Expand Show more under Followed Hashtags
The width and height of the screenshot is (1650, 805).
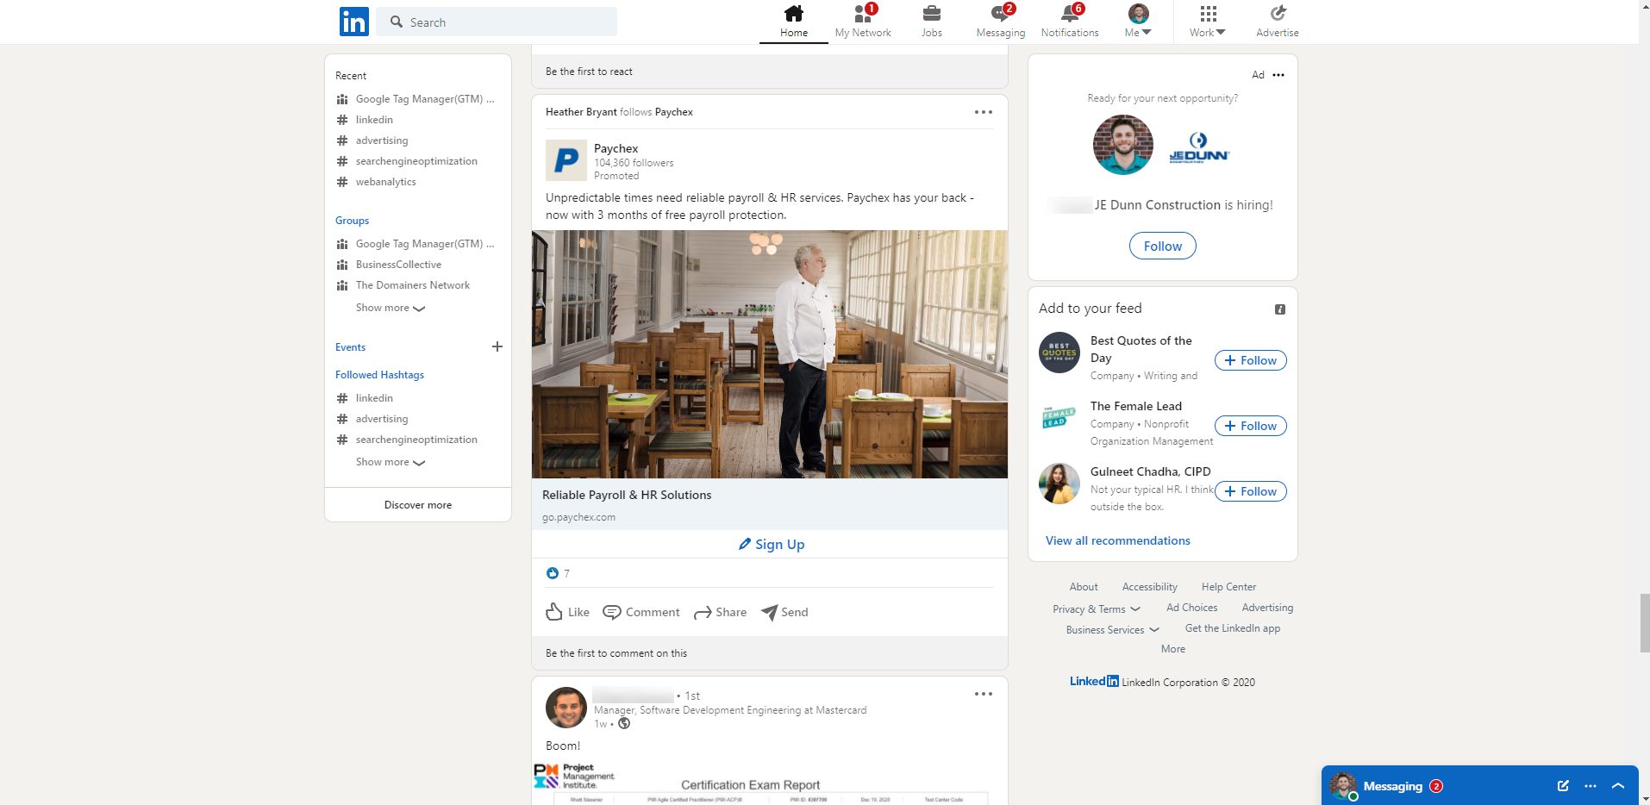click(x=390, y=462)
